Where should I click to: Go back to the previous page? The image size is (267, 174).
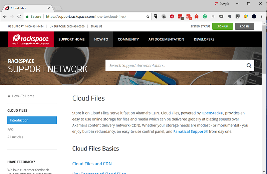5,16
